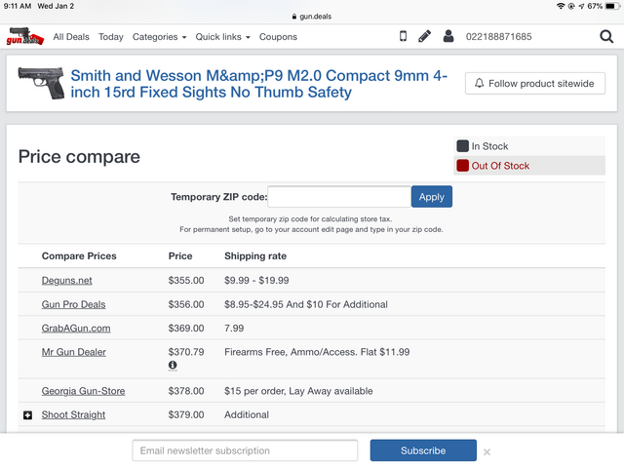Click the pencil edit icon
Image resolution: width=624 pixels, height=468 pixels.
[425, 36]
